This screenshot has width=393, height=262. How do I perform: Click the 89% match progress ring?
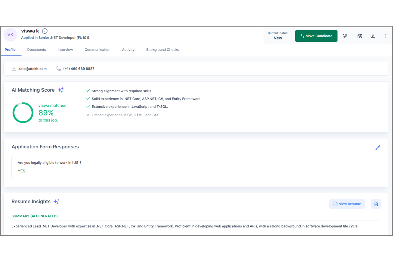(x=23, y=113)
